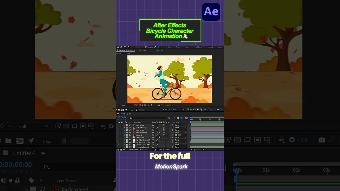Click the zoom-in mountain icon below the timeline
The image size is (340, 191).
(203, 150)
